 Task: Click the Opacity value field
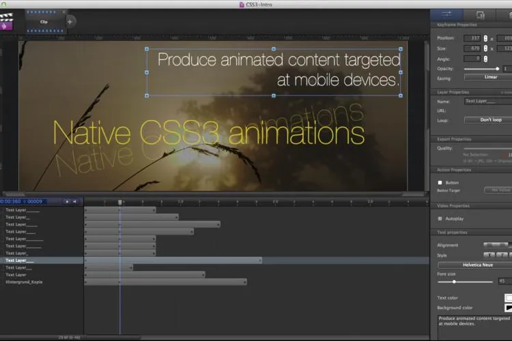507,69
